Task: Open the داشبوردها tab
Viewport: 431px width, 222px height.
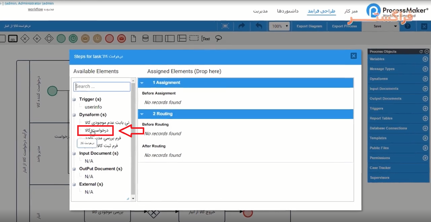Action: 288,11
